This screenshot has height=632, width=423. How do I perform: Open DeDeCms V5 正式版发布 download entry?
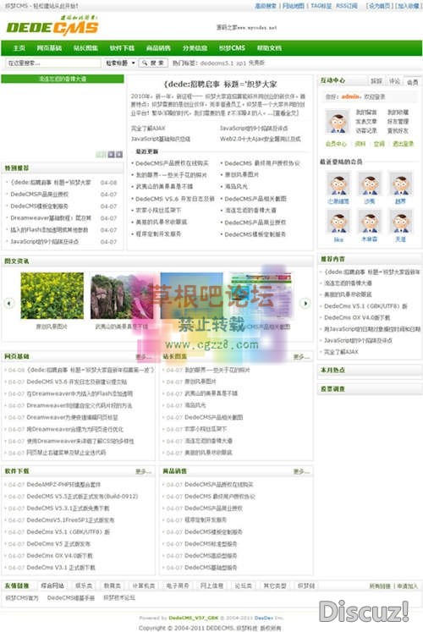[x=58, y=544]
